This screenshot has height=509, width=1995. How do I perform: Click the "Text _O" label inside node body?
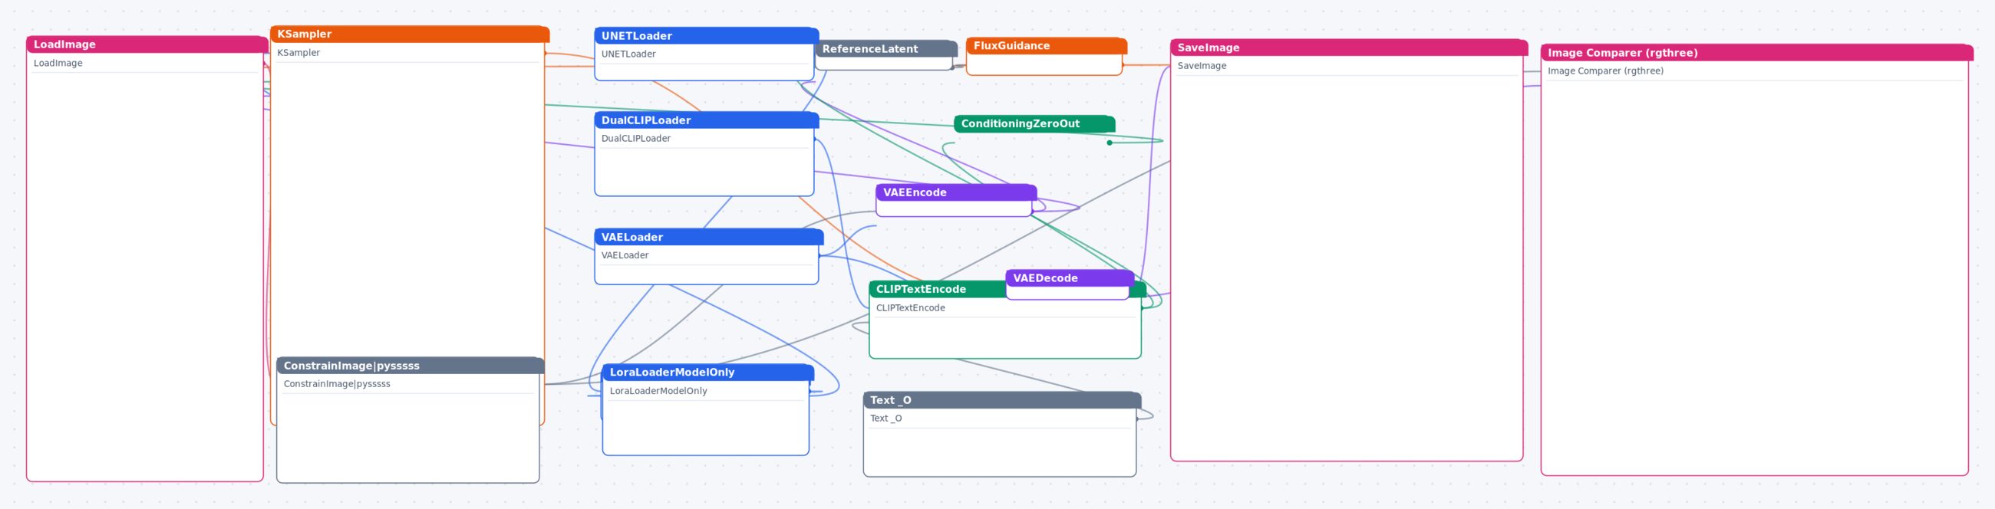[x=885, y=419]
